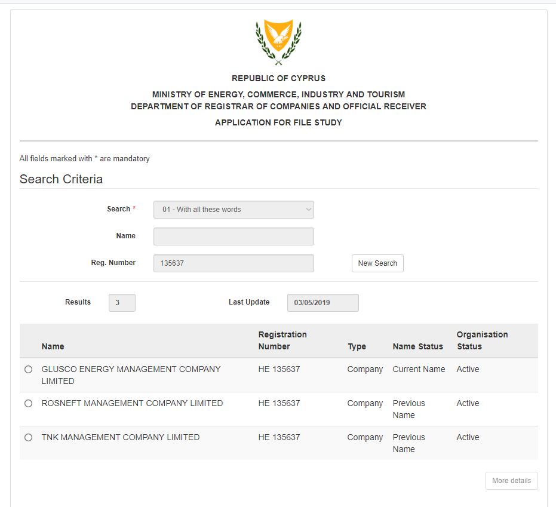The width and height of the screenshot is (556, 507).
Task: Click the New Search button
Action: pos(377,263)
